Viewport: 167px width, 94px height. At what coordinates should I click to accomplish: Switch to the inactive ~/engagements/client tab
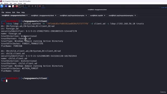point(42,16)
